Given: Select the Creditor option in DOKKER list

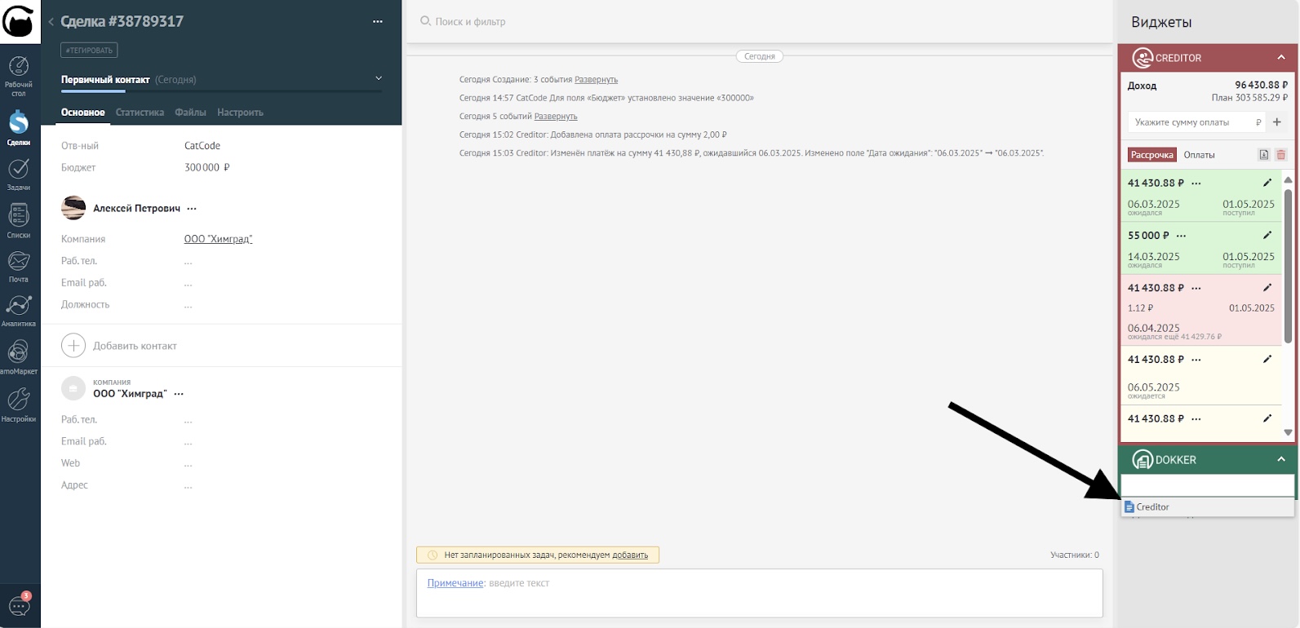Looking at the screenshot, I should (1208, 507).
